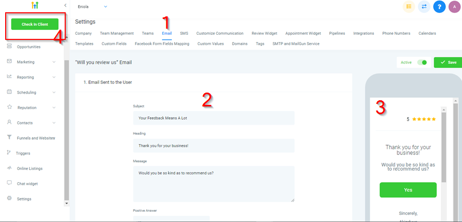The image size is (462, 222).
Task: Click the Triggers branch icon
Action: point(9,153)
